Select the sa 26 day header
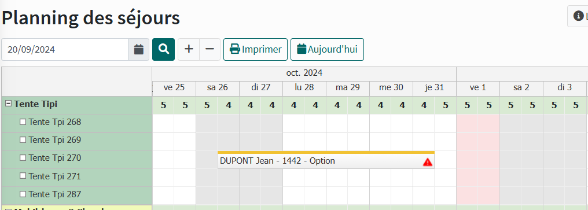This screenshot has width=588, height=210. click(218, 87)
